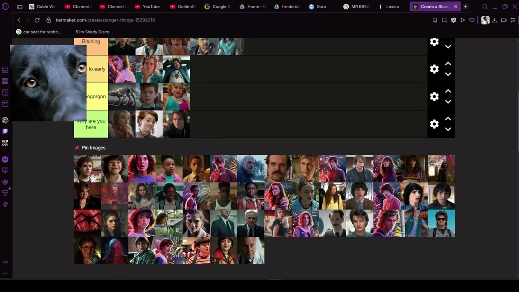Open settings gear for the 'to early' tier
519x292 pixels.
(434, 69)
